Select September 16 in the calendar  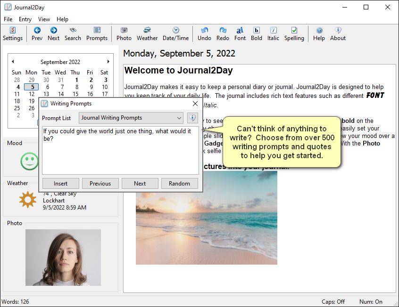click(x=90, y=94)
